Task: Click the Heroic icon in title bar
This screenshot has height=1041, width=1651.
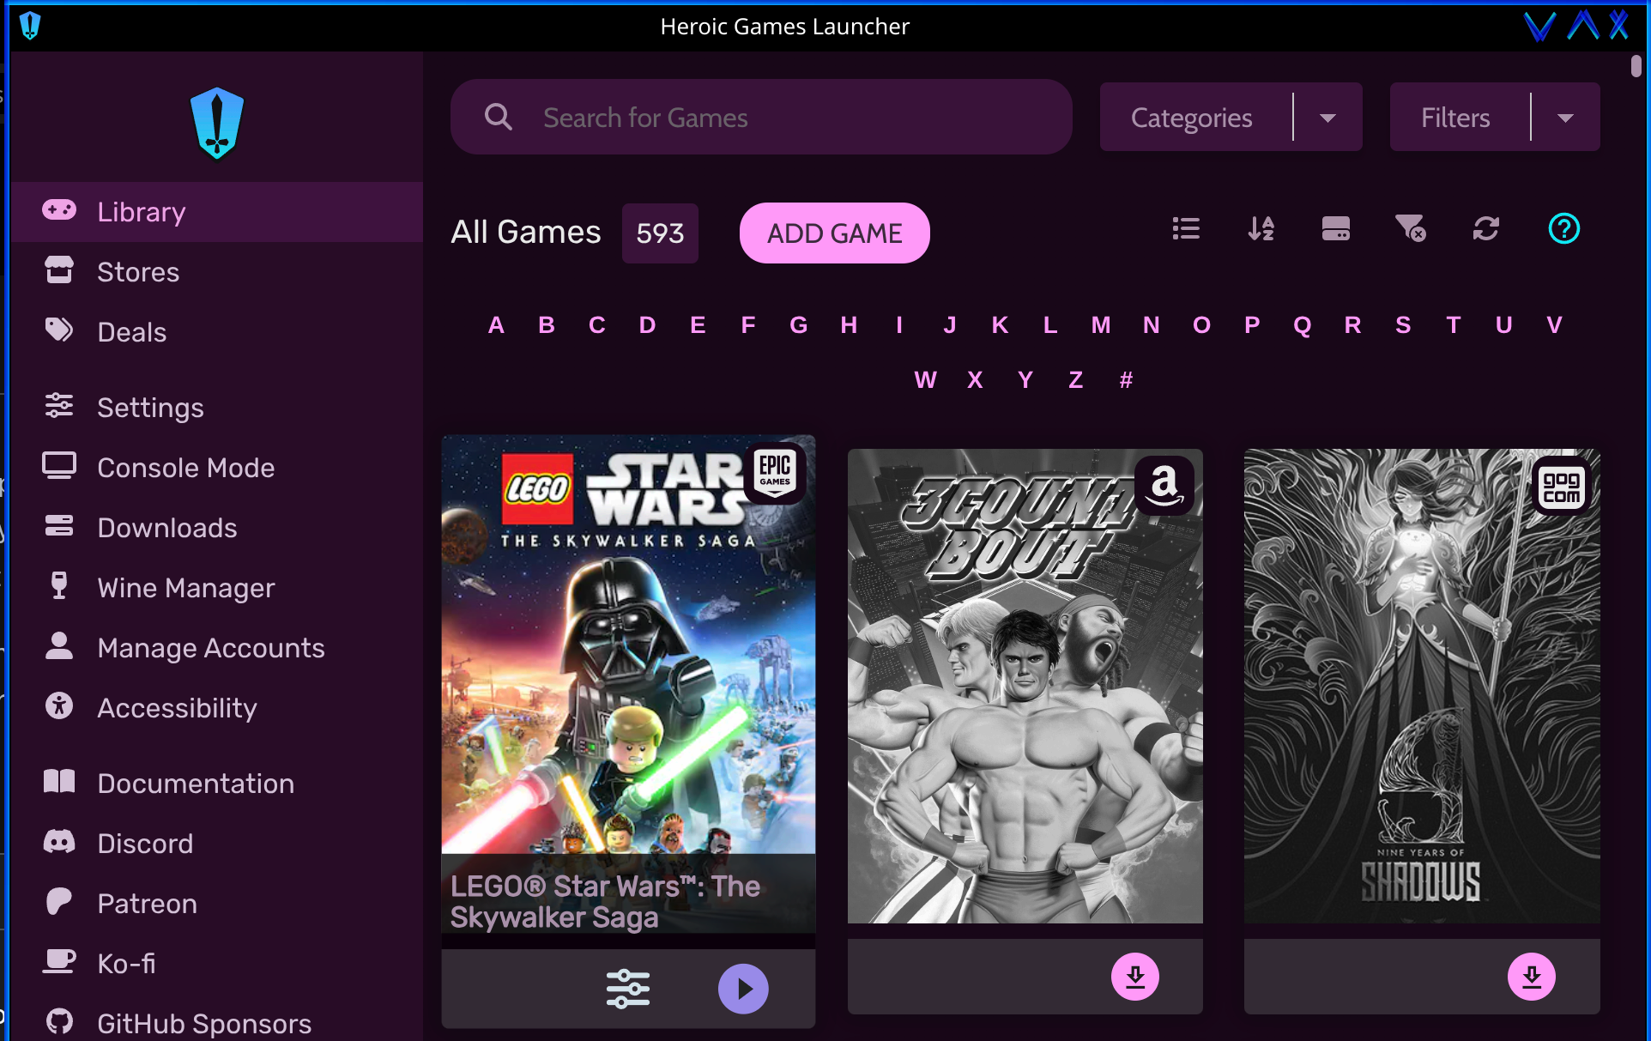Action: (x=30, y=26)
